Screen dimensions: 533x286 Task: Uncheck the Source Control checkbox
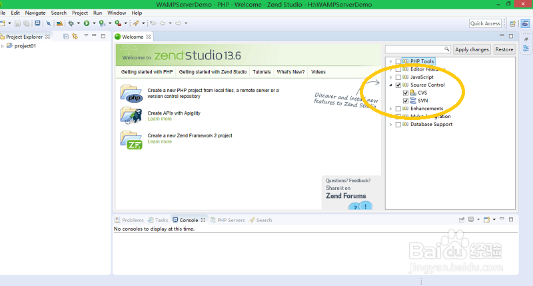tap(398, 85)
